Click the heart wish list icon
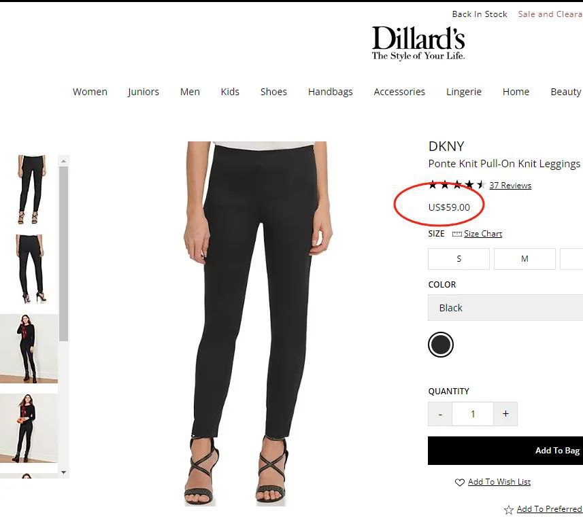 460,482
